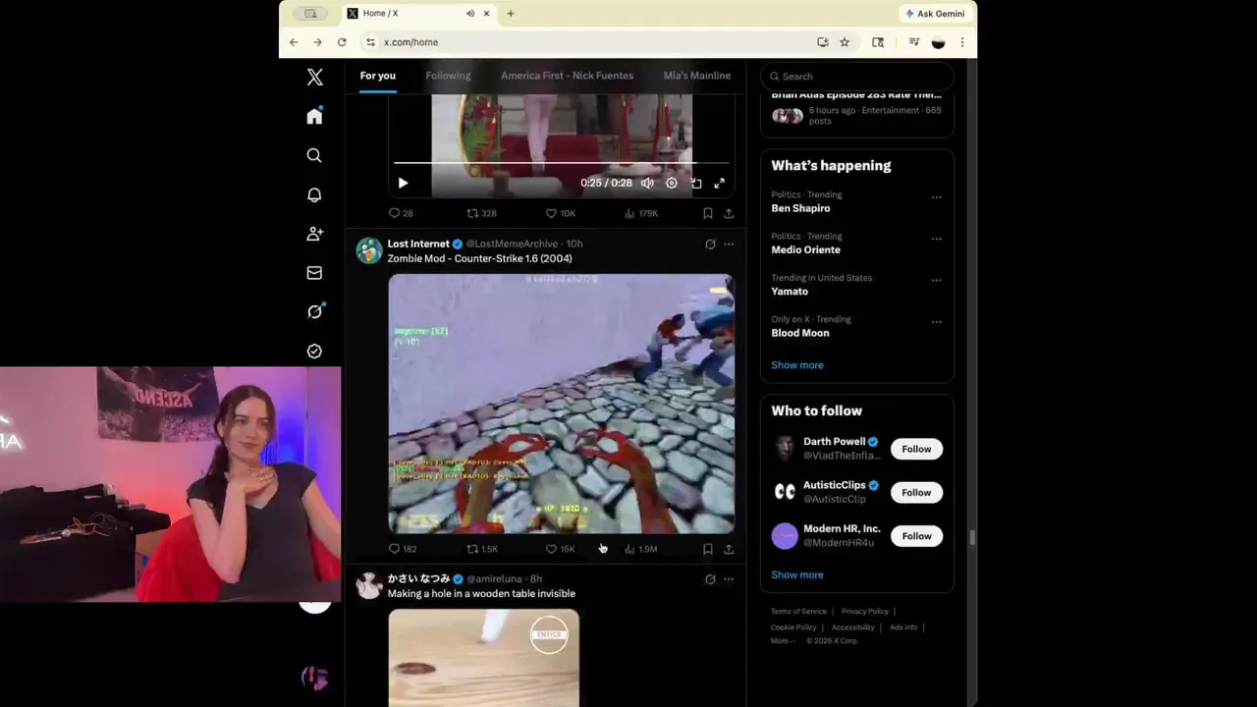
Task: Click the X logo in the sidebar
Action: coord(314,77)
